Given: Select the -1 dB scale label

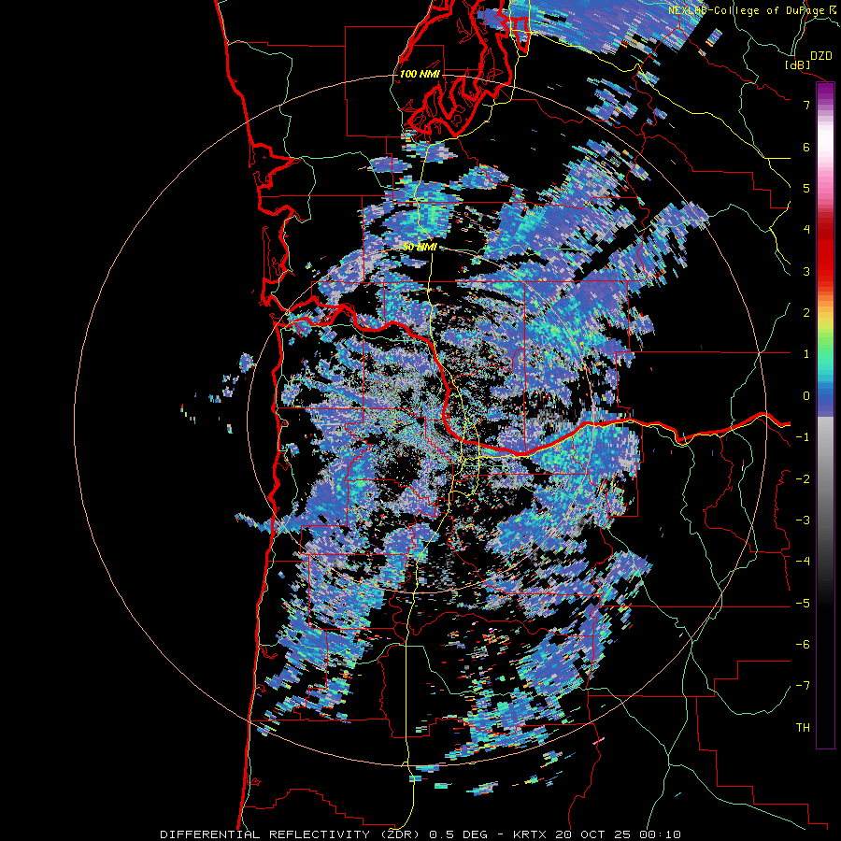Looking at the screenshot, I should (x=803, y=437).
